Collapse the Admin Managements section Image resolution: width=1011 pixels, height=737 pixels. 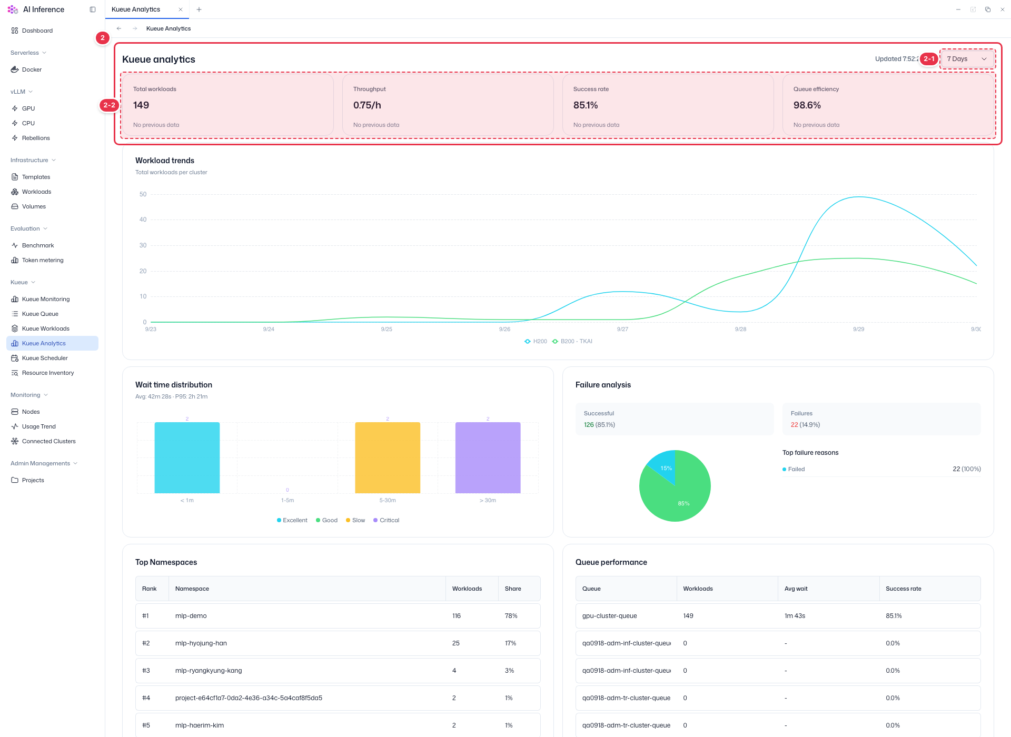click(44, 463)
